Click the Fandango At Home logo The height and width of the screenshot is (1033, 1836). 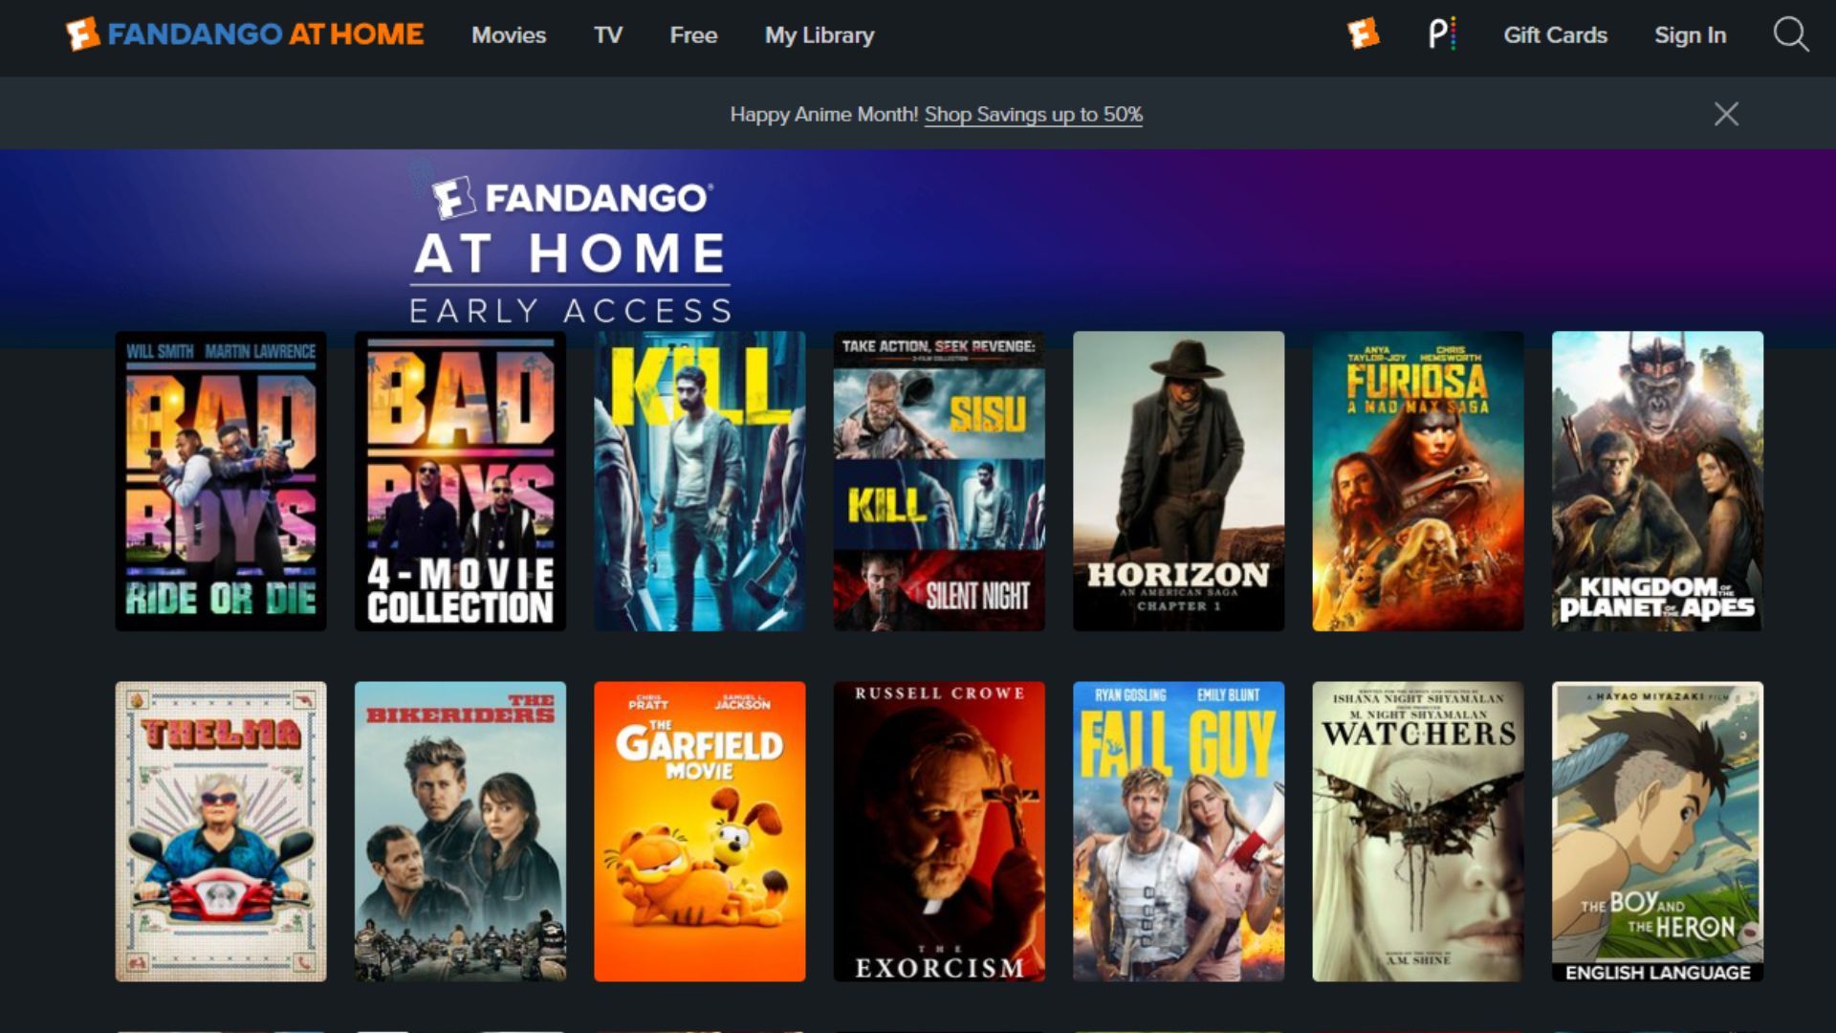[x=249, y=34]
